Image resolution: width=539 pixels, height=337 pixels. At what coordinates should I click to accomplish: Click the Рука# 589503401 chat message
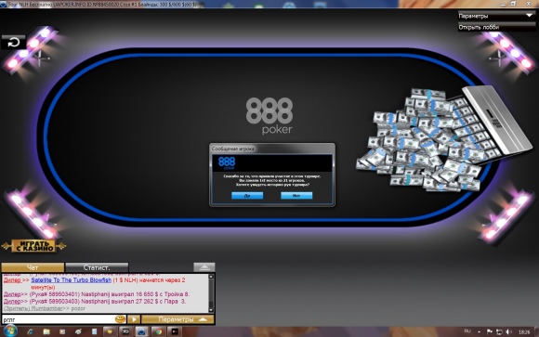[97, 294]
